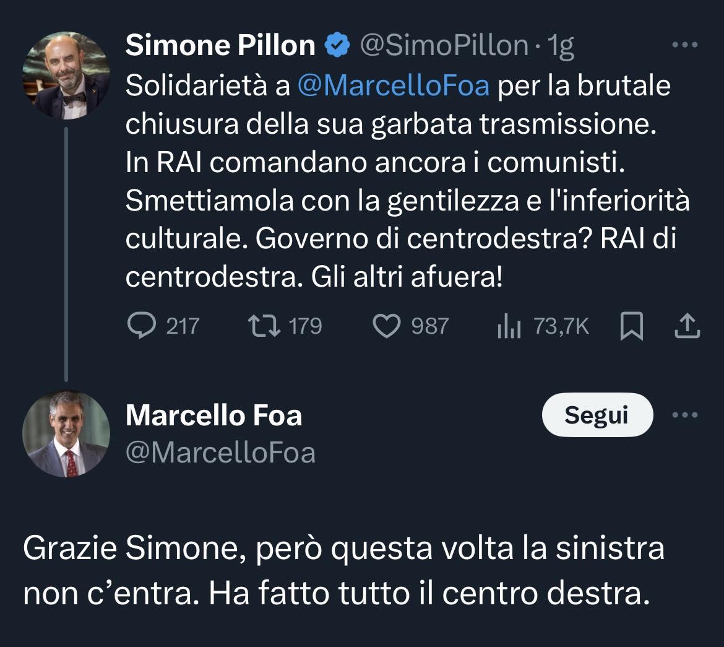Click the reply text starting with Grazie Simone
Viewport: 724px width, 647px height.
[x=343, y=571]
